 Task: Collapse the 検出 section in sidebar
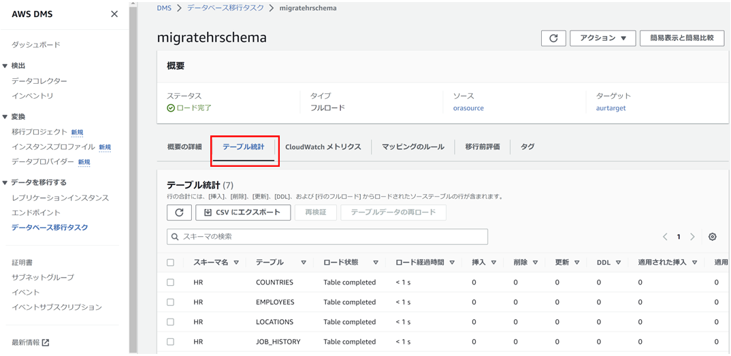point(5,66)
